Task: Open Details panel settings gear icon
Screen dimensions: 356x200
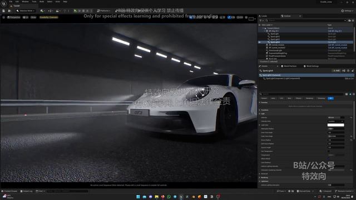Action: (354, 94)
